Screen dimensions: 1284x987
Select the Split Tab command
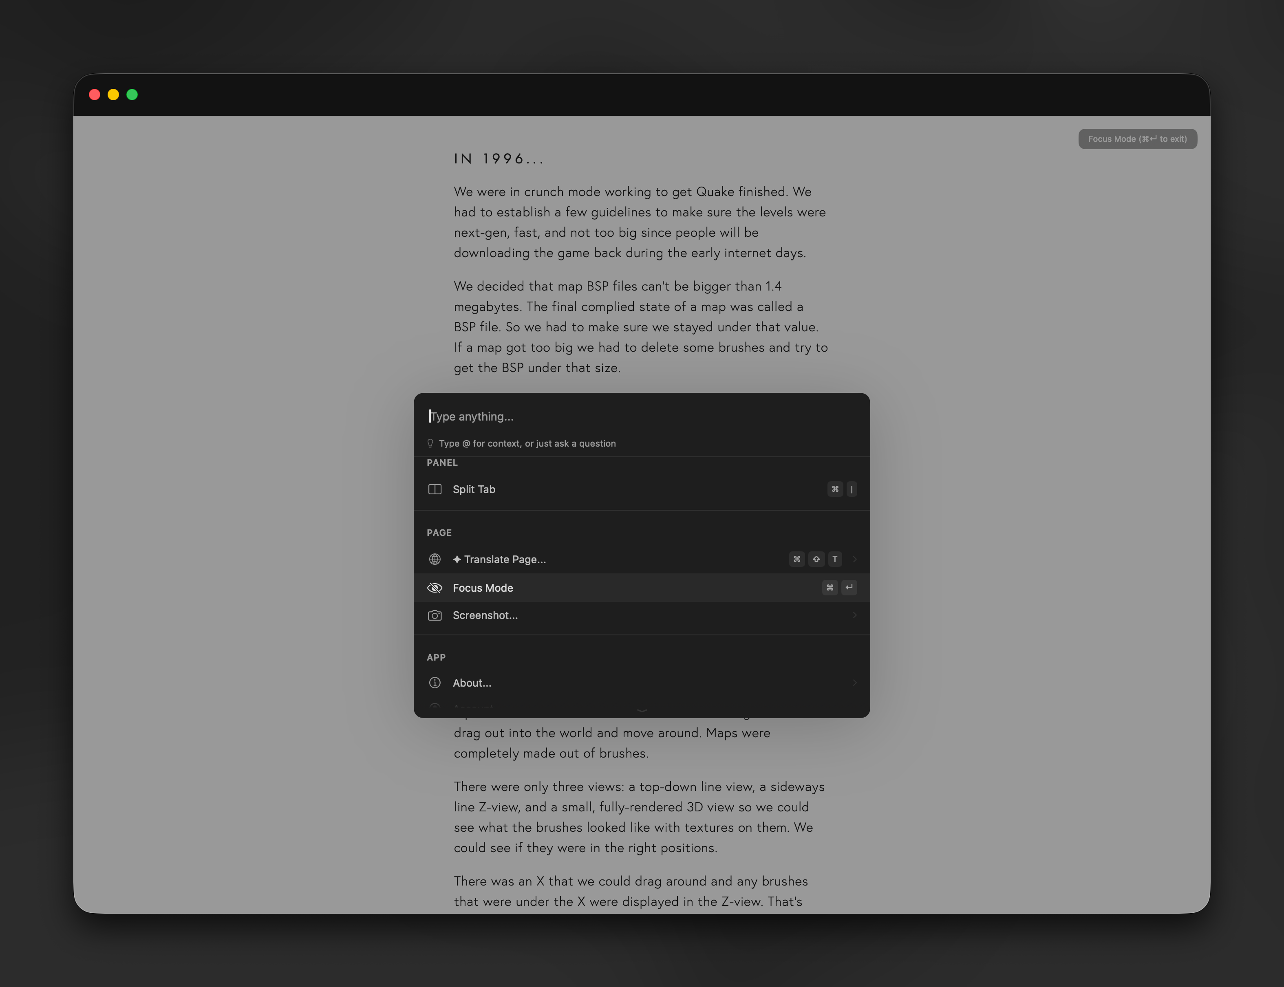[474, 489]
